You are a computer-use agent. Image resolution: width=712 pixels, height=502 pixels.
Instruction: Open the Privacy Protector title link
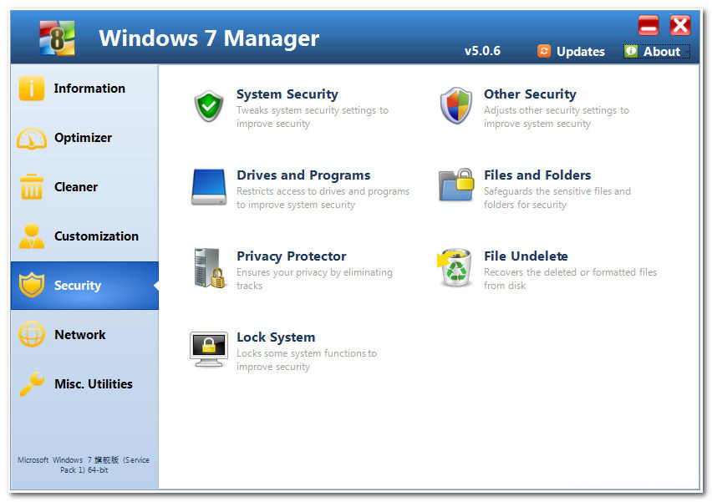[x=291, y=256]
